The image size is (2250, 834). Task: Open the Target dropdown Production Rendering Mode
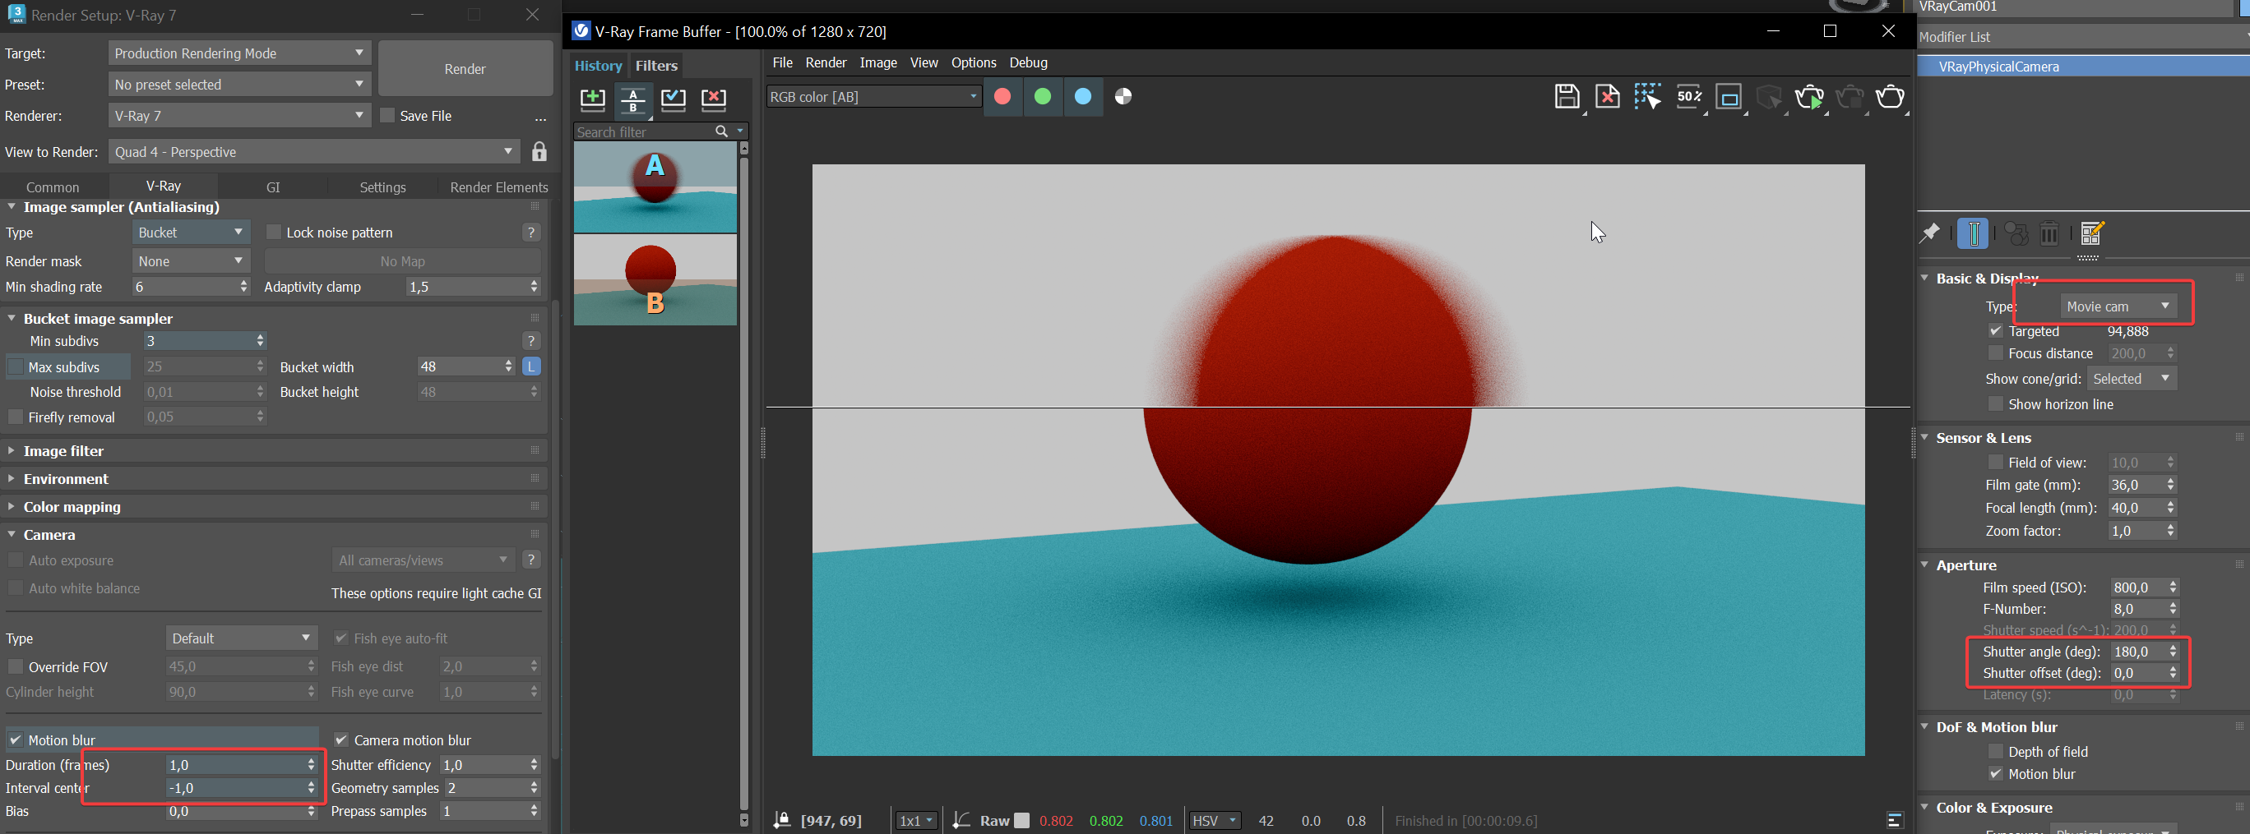239,53
